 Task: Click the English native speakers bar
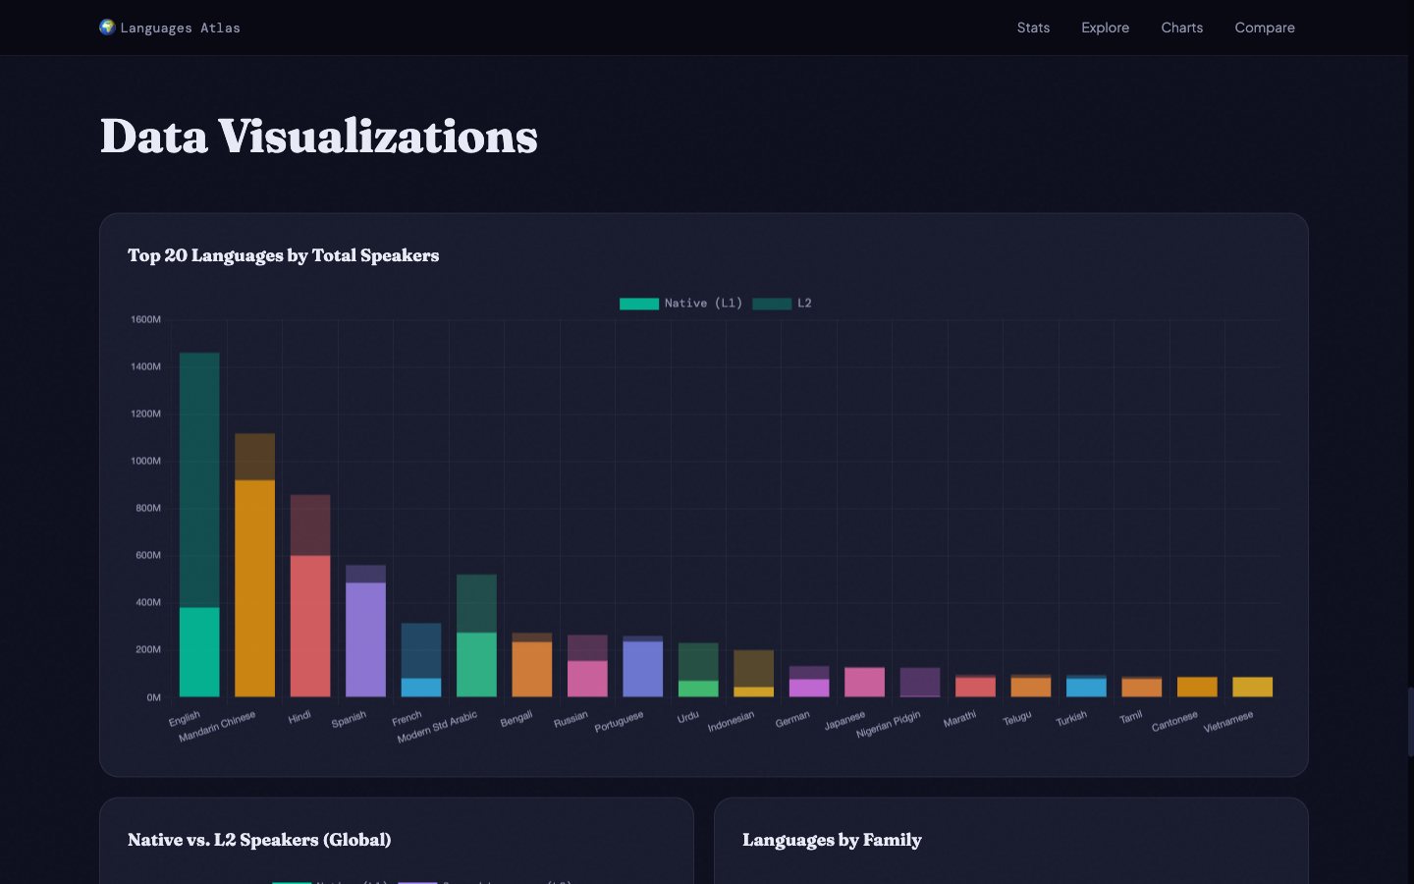(x=199, y=652)
